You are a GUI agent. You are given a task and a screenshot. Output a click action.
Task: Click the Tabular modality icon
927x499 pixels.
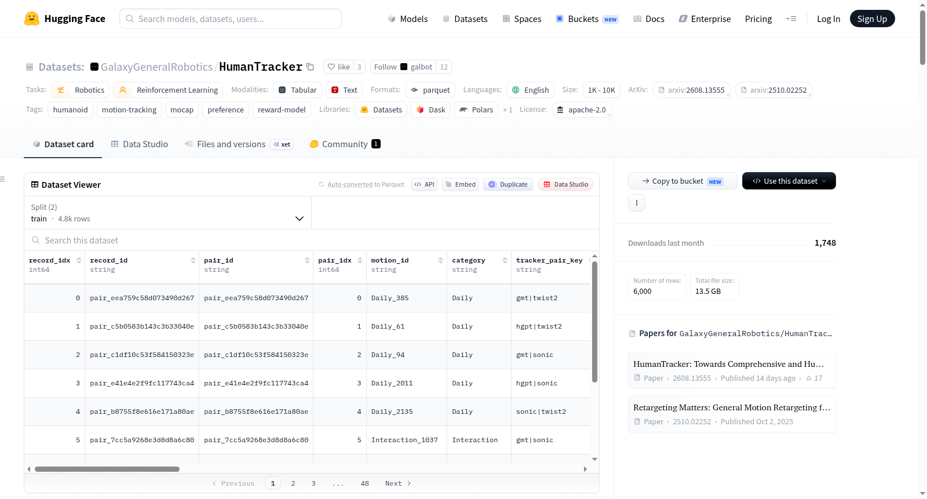[282, 90]
